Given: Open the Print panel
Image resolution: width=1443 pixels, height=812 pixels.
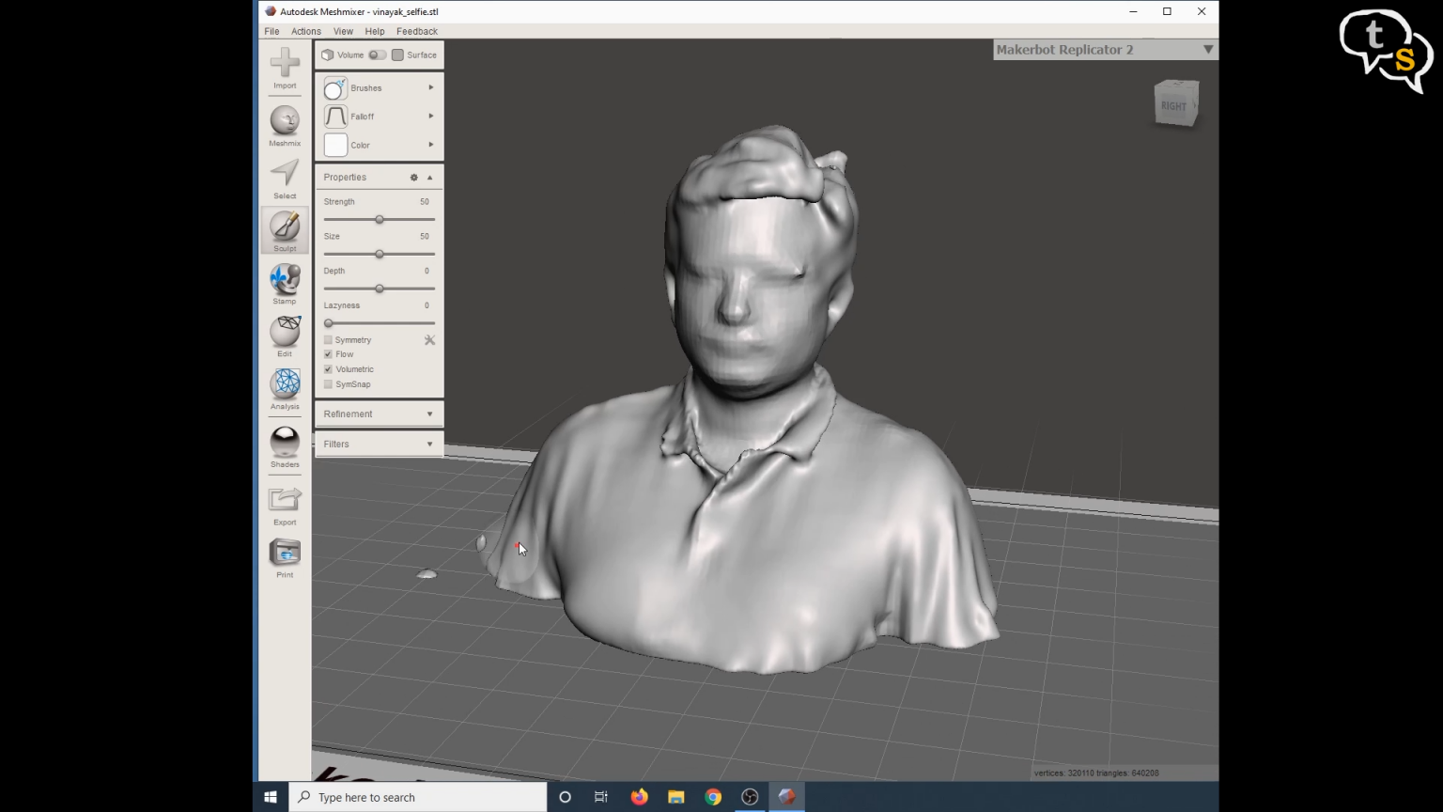Looking at the screenshot, I should 285,555.
